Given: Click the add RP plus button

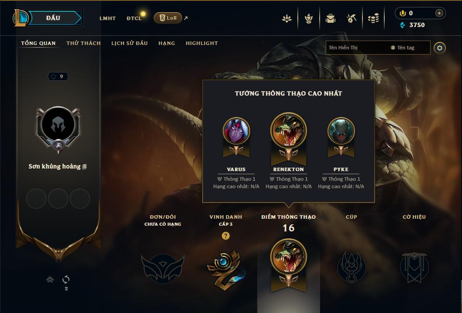Looking at the screenshot, I should coord(439,13).
